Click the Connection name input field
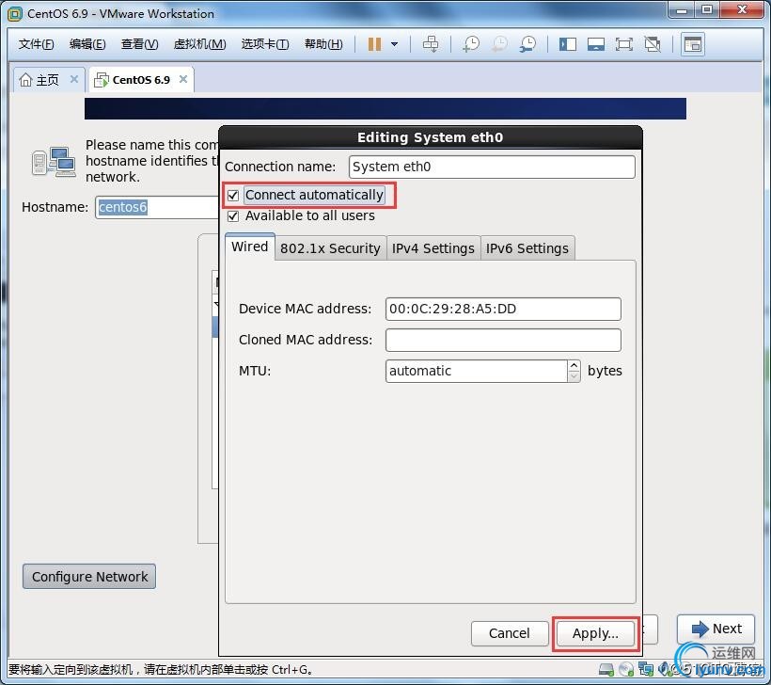 point(492,167)
